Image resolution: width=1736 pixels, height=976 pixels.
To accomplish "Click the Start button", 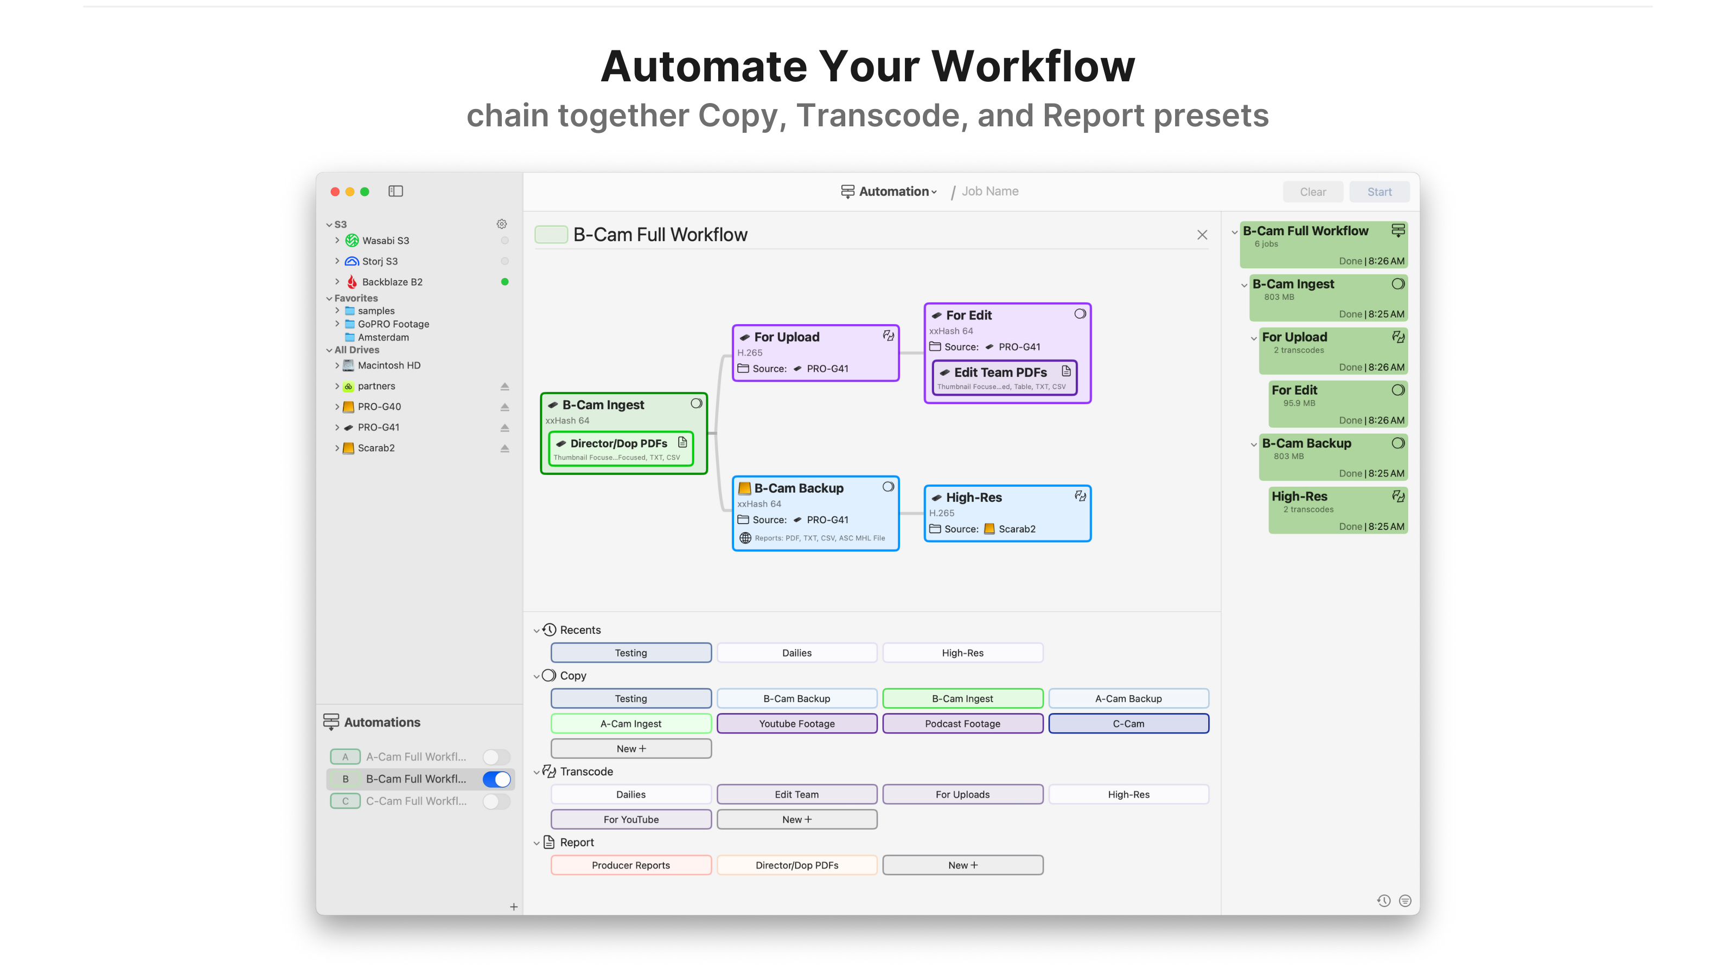I will [1379, 192].
